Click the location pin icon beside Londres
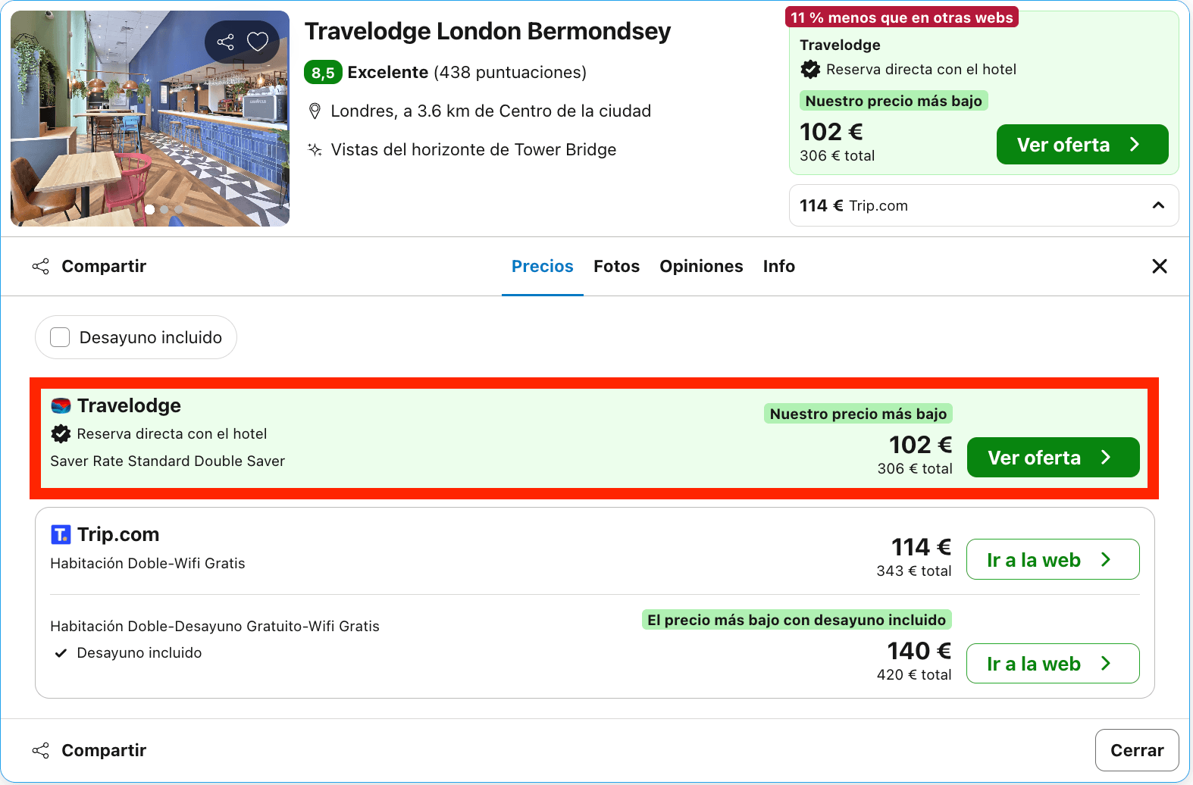1193x785 pixels. tap(315, 111)
